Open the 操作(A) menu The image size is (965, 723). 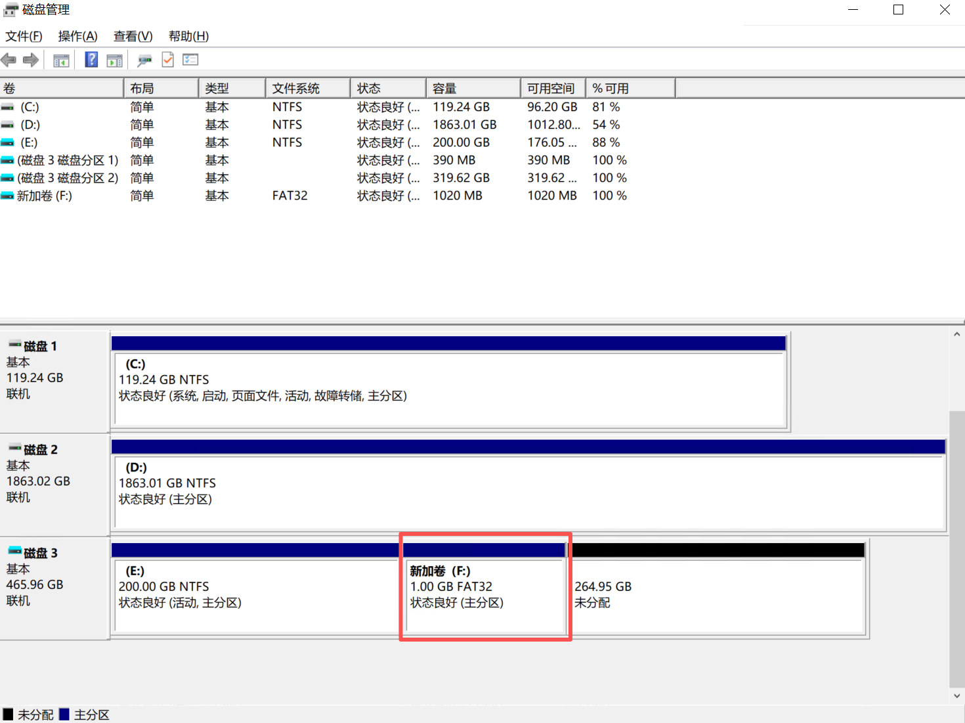(x=77, y=36)
